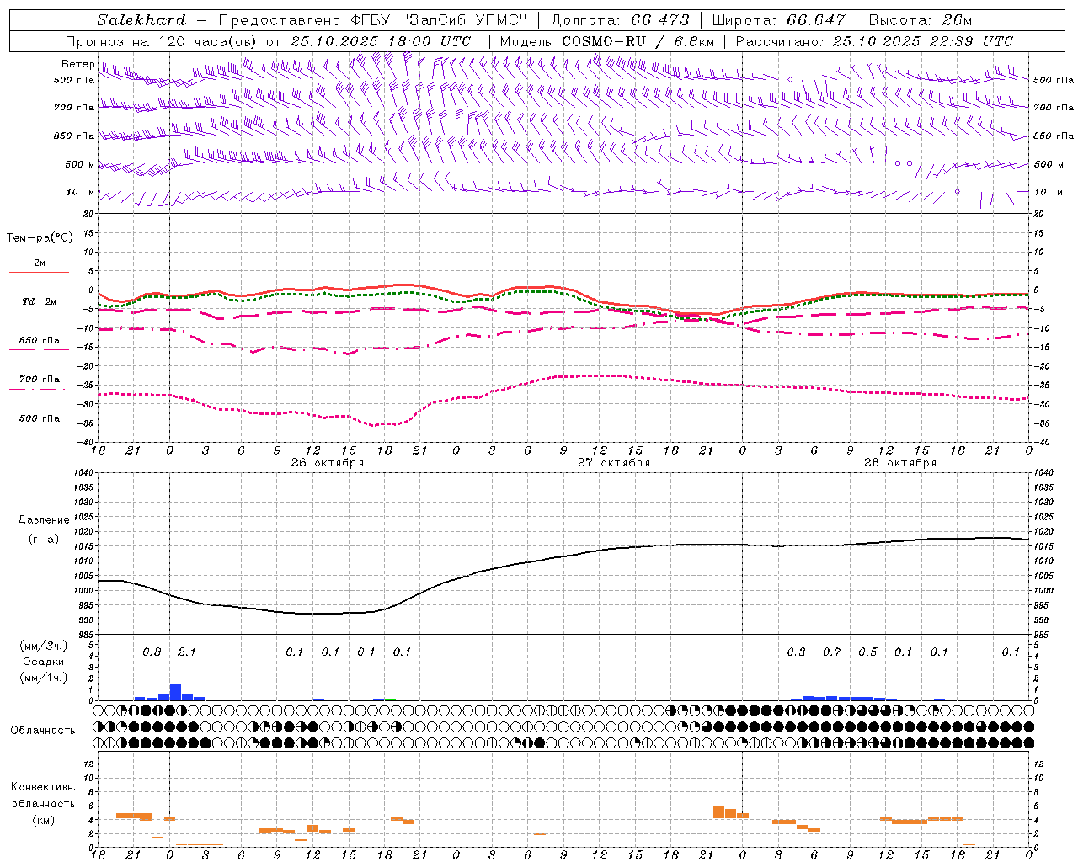Select the 'Модель COSMO-RU / 6.6км' label
This screenshot has height=862, width=1078.
[607, 41]
